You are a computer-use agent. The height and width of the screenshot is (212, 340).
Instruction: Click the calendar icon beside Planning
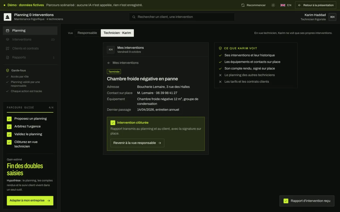(x=7, y=30)
